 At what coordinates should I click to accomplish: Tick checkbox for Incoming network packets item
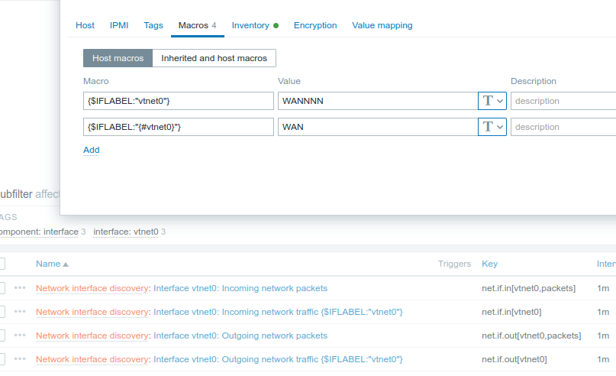coord(2,288)
